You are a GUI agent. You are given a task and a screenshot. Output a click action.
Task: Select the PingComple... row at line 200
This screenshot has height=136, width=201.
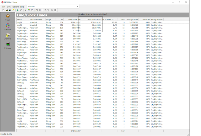[103, 105]
